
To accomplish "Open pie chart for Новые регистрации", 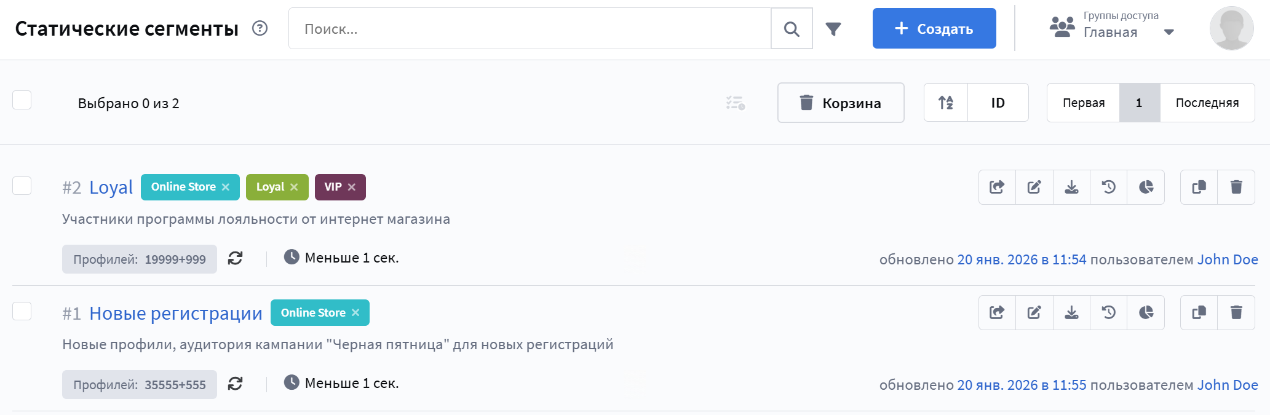I will click(1146, 312).
